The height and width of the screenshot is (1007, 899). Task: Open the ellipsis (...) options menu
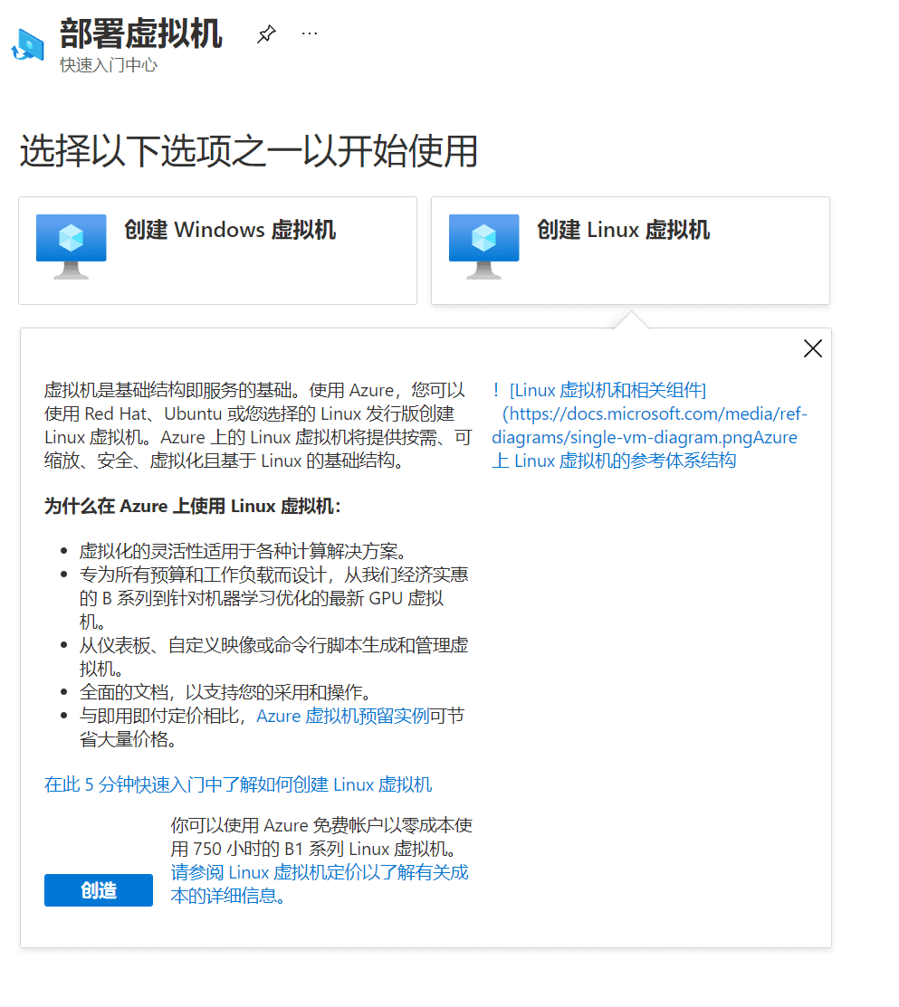[x=310, y=33]
